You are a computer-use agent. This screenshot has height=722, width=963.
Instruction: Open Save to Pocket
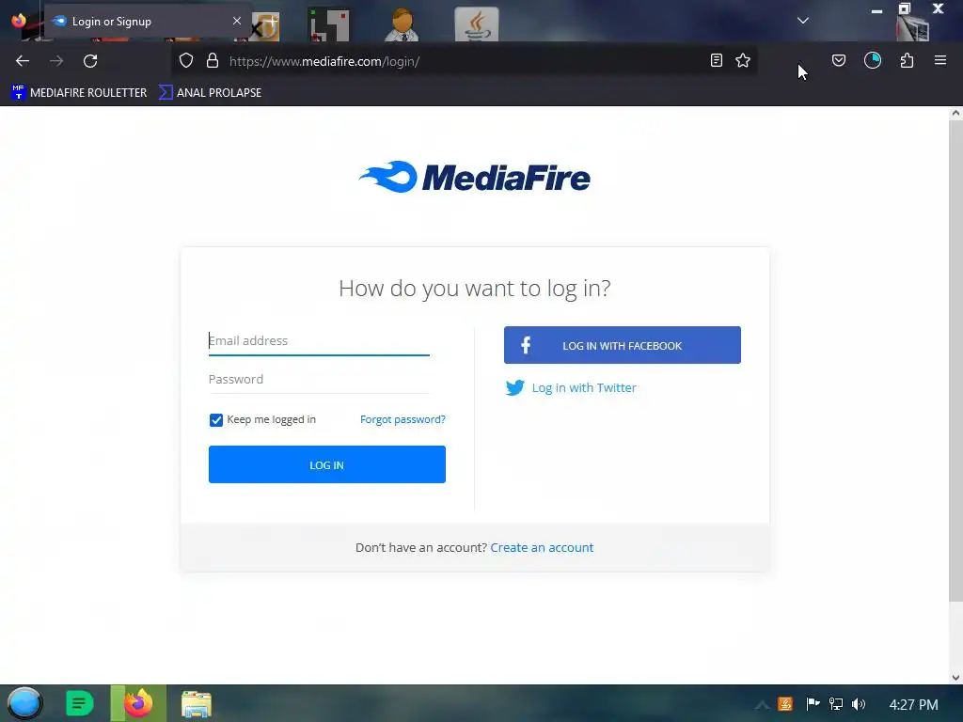(x=839, y=60)
